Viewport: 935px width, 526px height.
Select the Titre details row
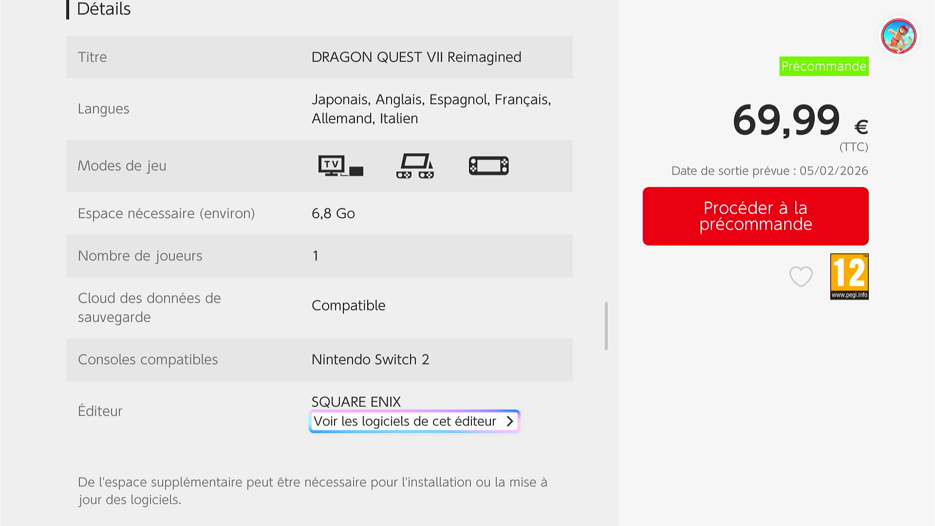pos(319,57)
